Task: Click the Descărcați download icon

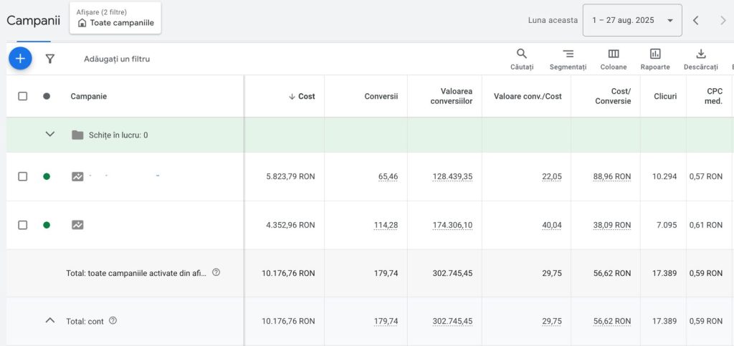Action: coord(701,59)
